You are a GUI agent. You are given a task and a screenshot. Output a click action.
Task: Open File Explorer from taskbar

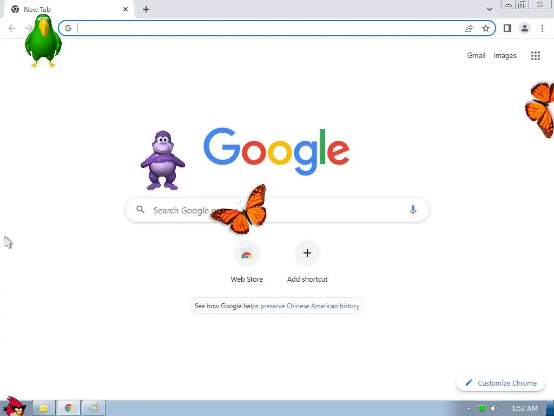[x=44, y=408]
